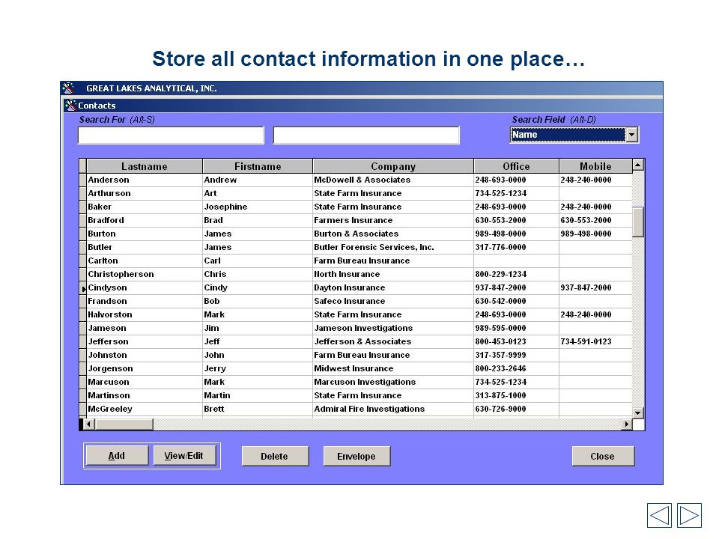Select the Jefferson & Associates company cell
719x539 pixels.
(393, 341)
